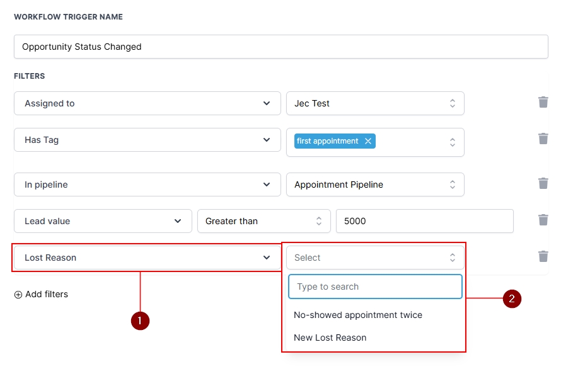Choose New Lost Reason option
561x369 pixels.
(330, 338)
